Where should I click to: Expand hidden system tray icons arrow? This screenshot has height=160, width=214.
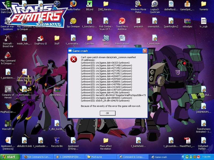coord(183,157)
